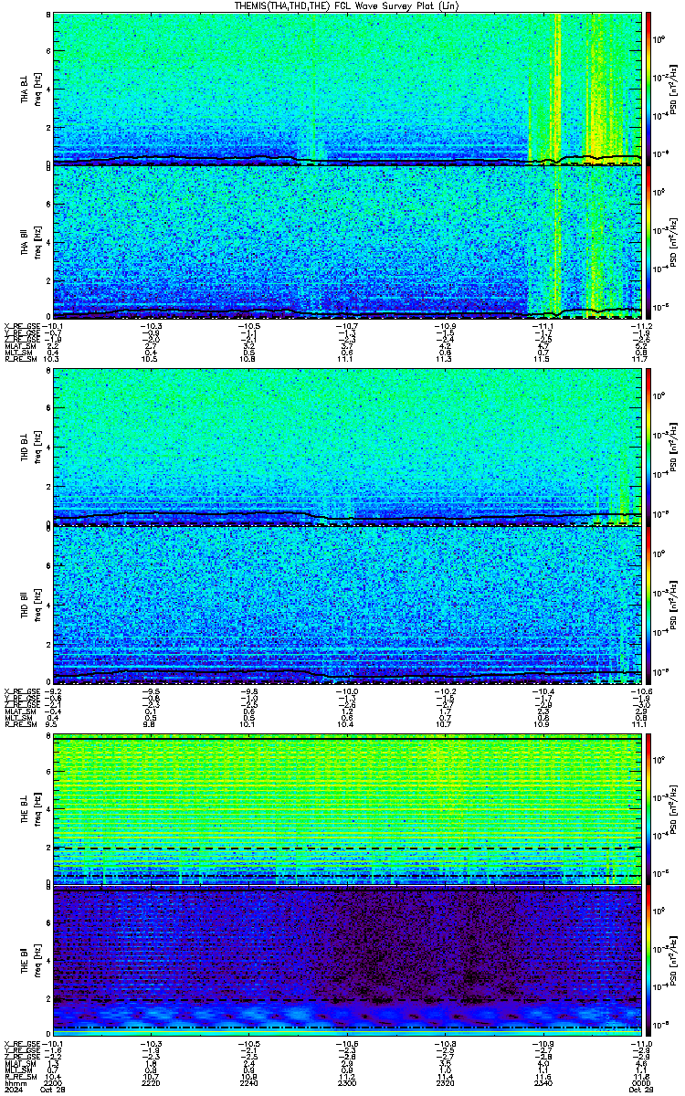Screen dimensions: 685x1096
Task: Click the -11.2 X_RE_GSE value under THA
Action: (639, 325)
